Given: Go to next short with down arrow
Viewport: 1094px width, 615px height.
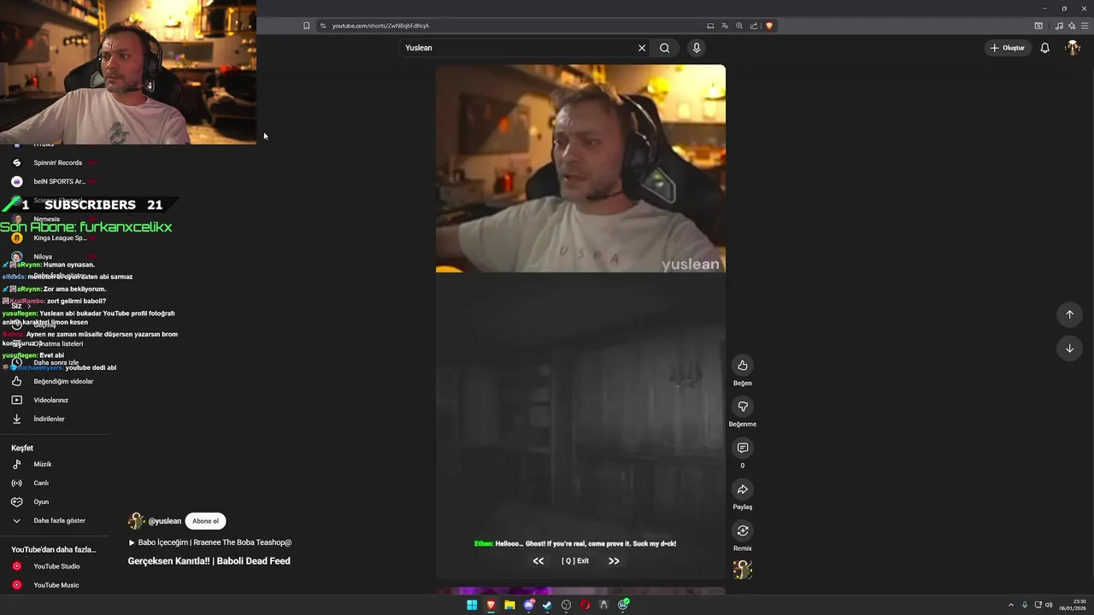Looking at the screenshot, I should 1069,348.
